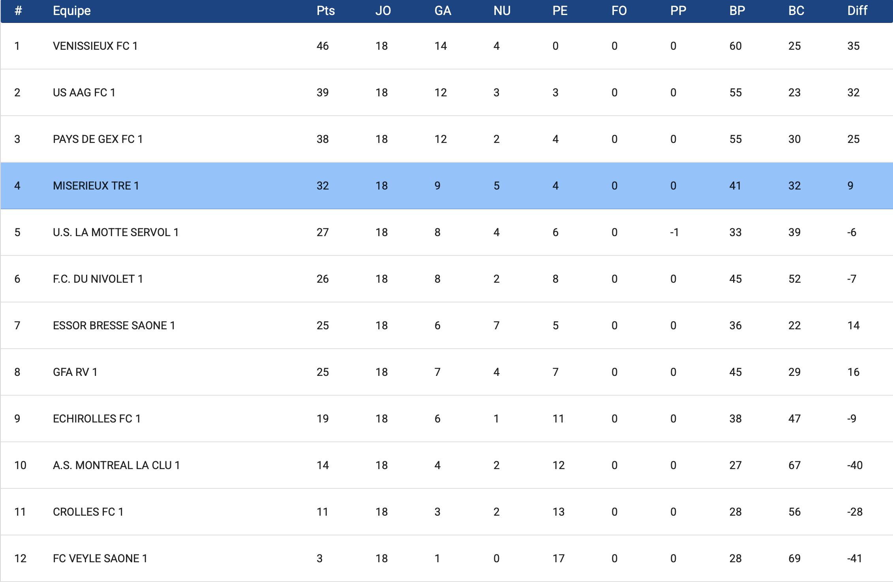Click the -1 penalty points cell
This screenshot has width=893, height=582.
pos(674,233)
